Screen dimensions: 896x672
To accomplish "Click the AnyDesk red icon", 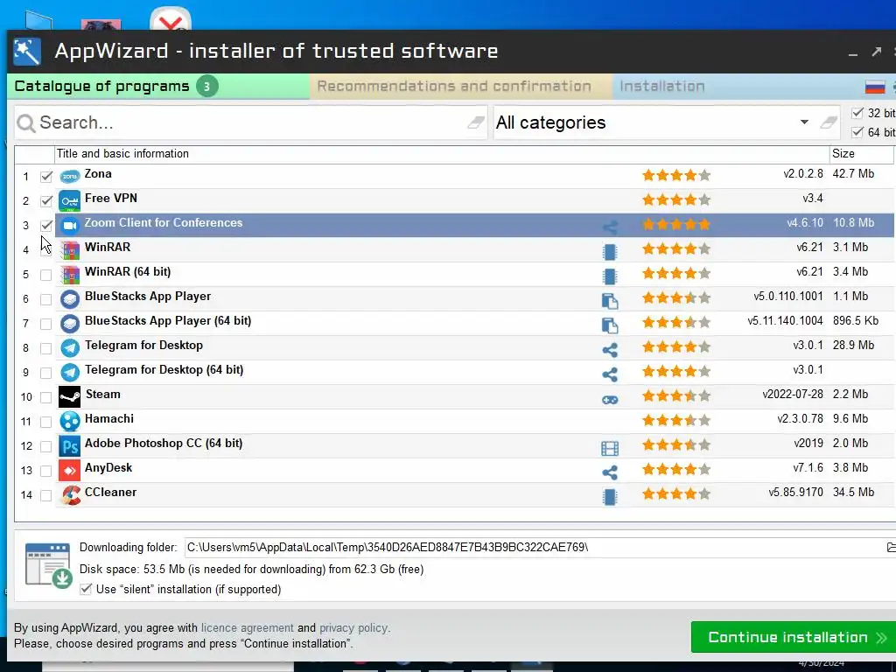I will pos(70,471).
